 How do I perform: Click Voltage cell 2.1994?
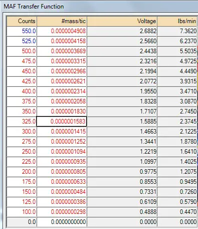[x=122, y=71]
